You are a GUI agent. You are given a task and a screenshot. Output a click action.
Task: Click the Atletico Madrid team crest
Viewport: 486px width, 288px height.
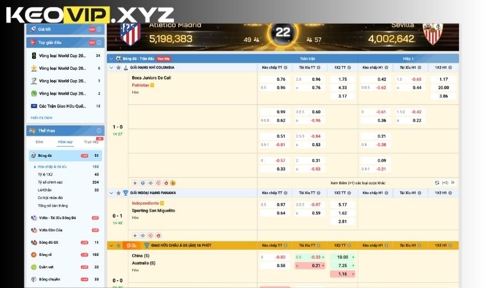coord(130,33)
